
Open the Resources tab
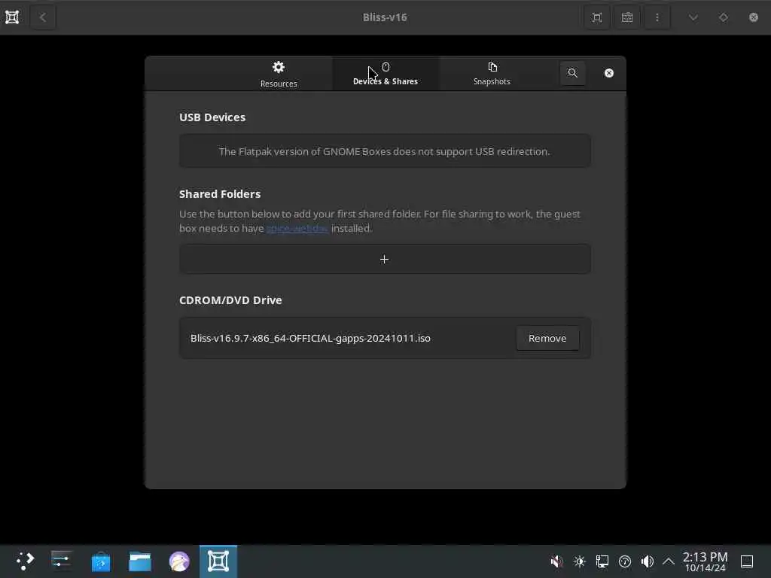(x=279, y=74)
